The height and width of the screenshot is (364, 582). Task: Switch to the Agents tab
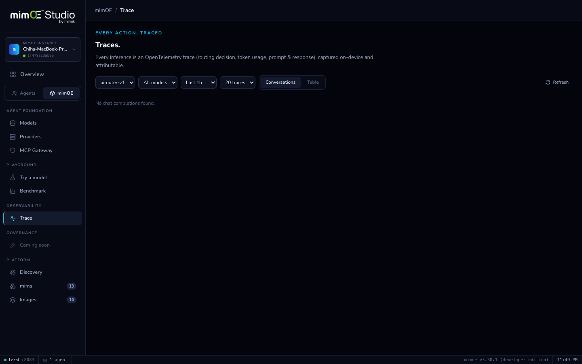[x=24, y=93]
